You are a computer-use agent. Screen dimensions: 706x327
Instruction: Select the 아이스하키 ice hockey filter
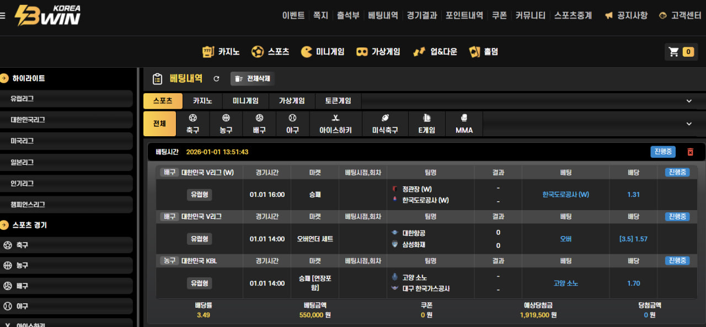[335, 124]
